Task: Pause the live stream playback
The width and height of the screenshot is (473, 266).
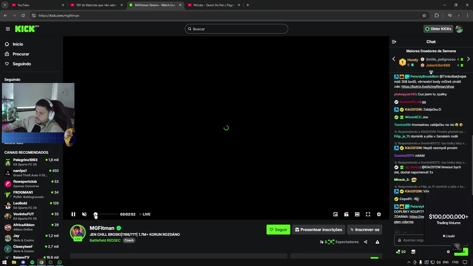Action: pos(73,214)
